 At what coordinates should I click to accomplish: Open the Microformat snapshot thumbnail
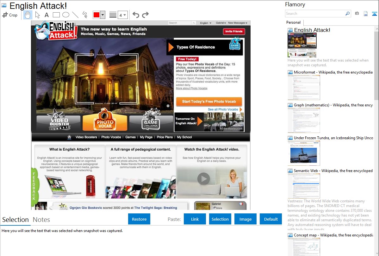[304, 87]
